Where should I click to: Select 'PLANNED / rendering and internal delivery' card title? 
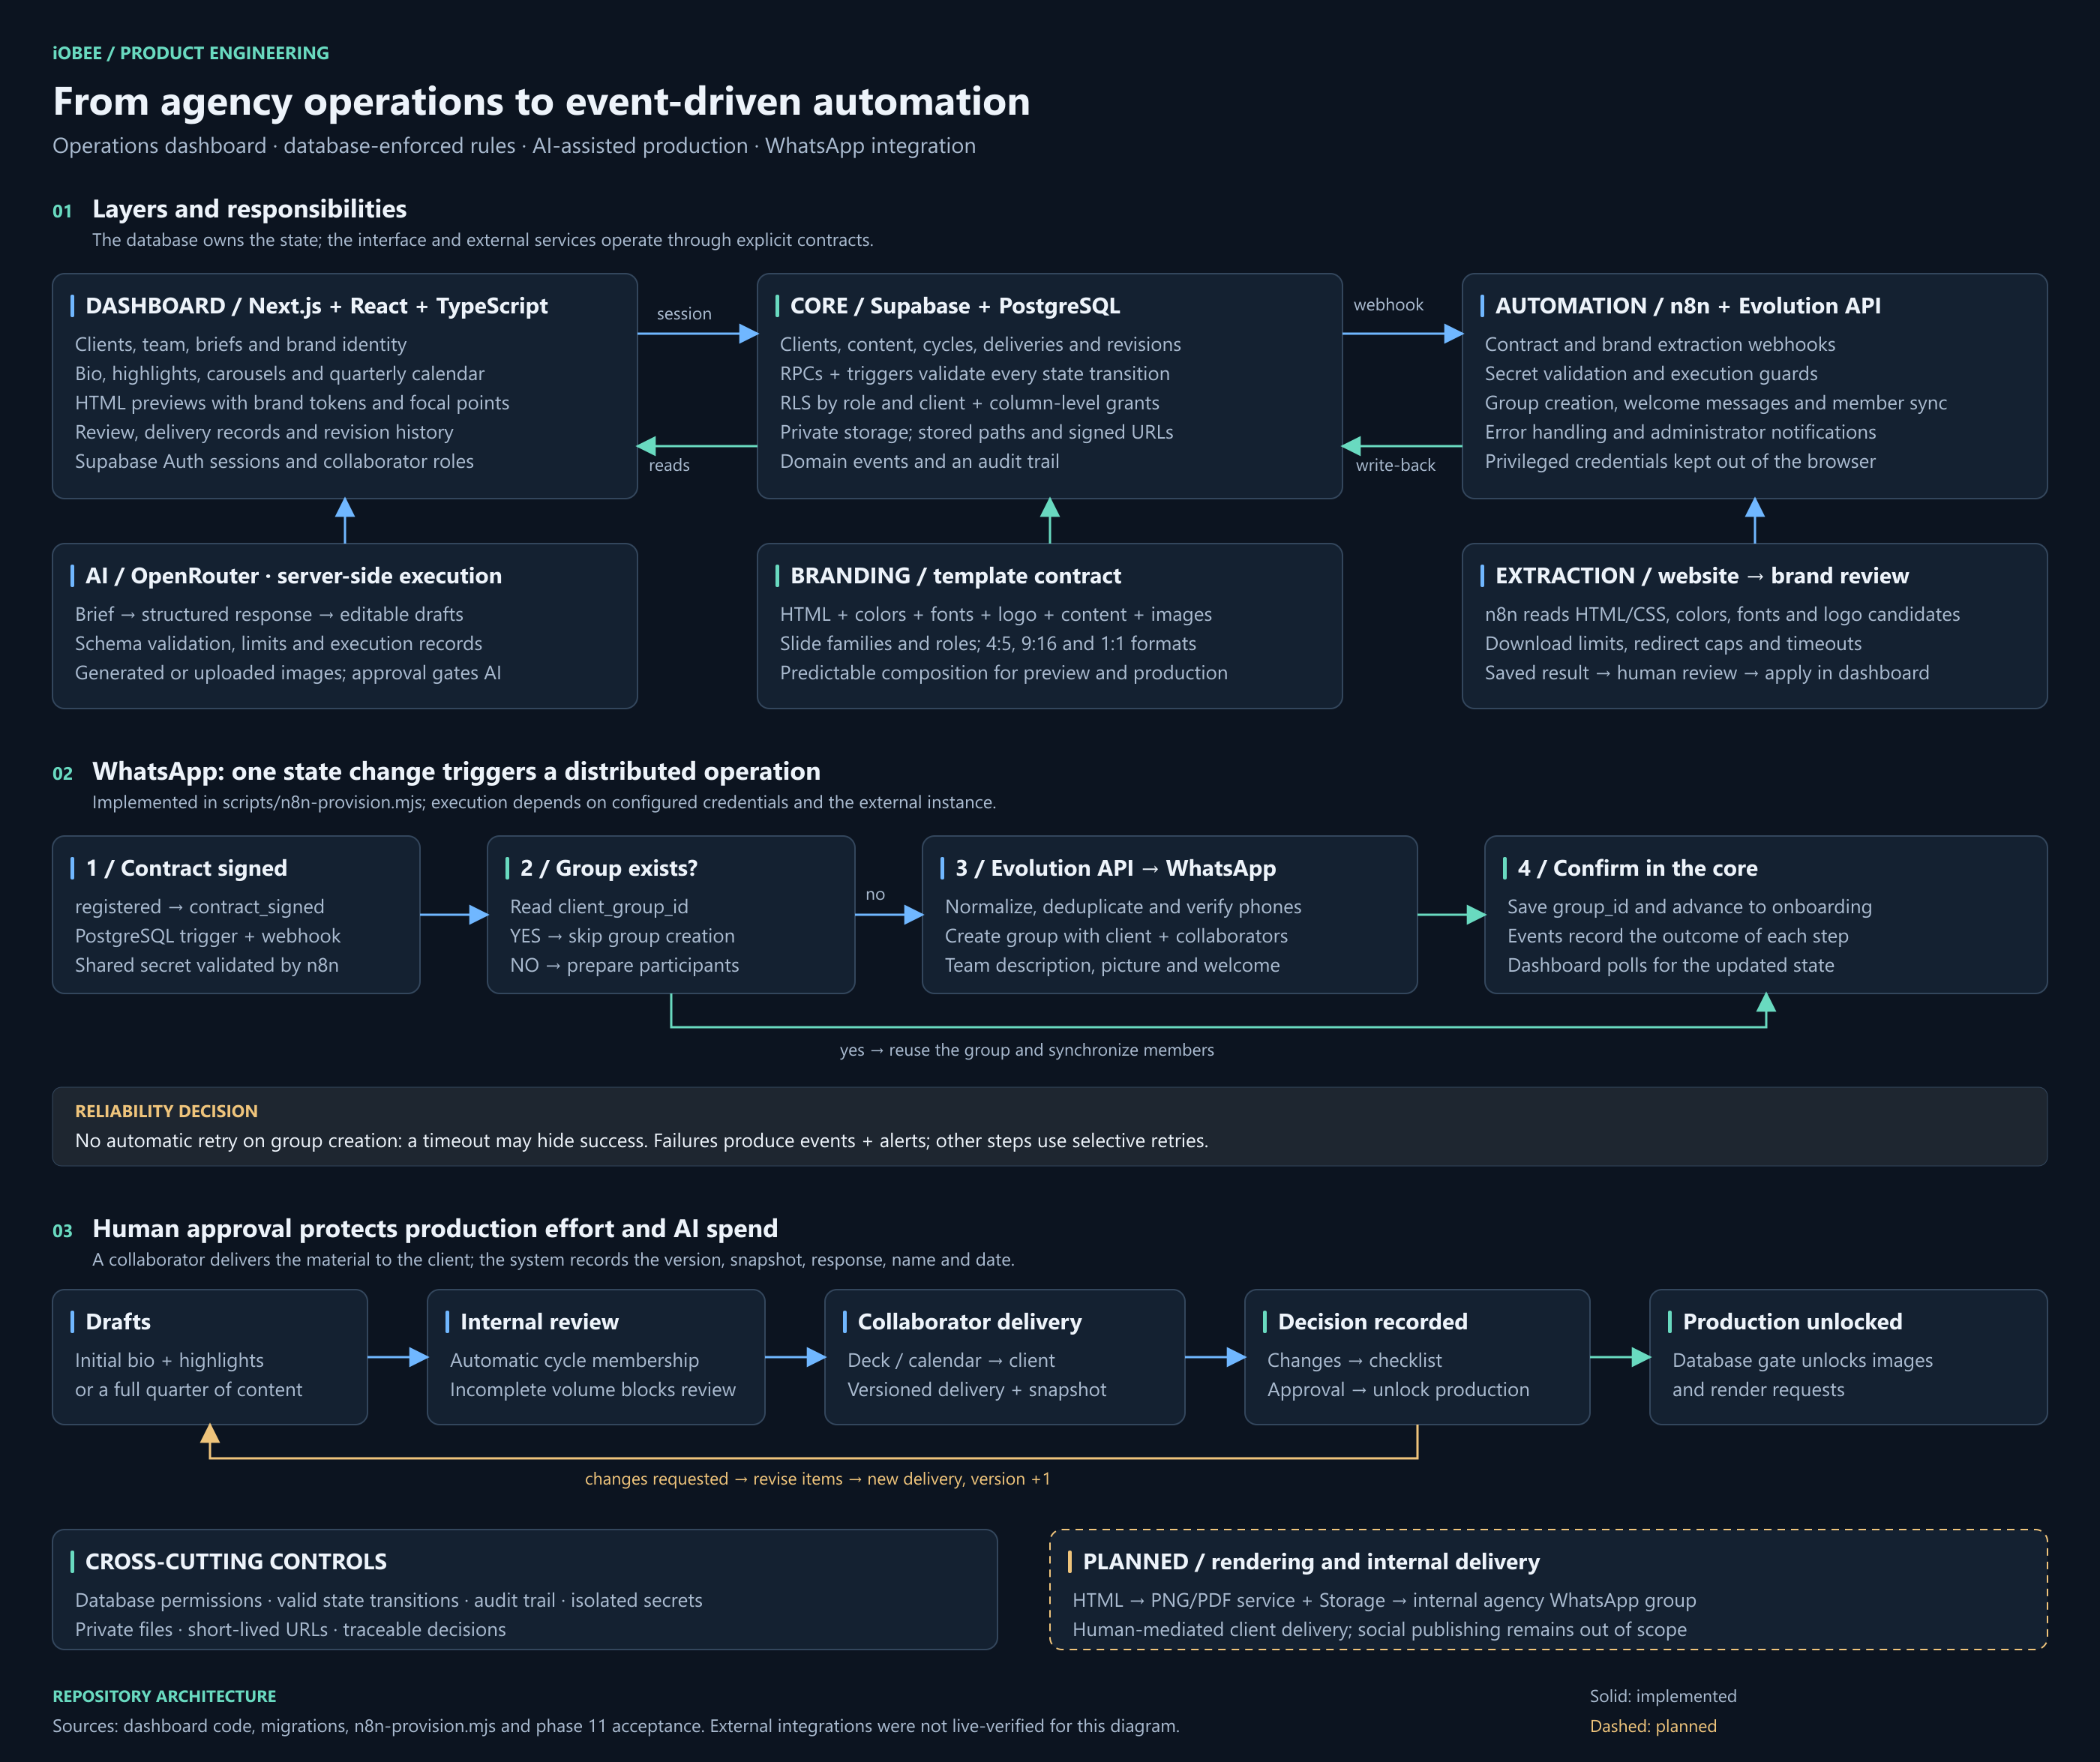[x=1310, y=1562]
